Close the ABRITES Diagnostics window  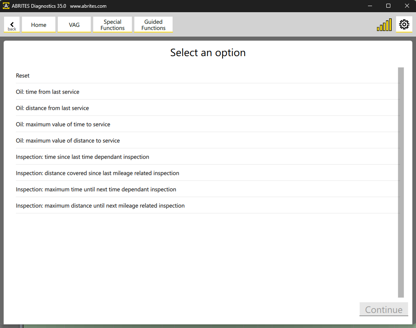407,6
